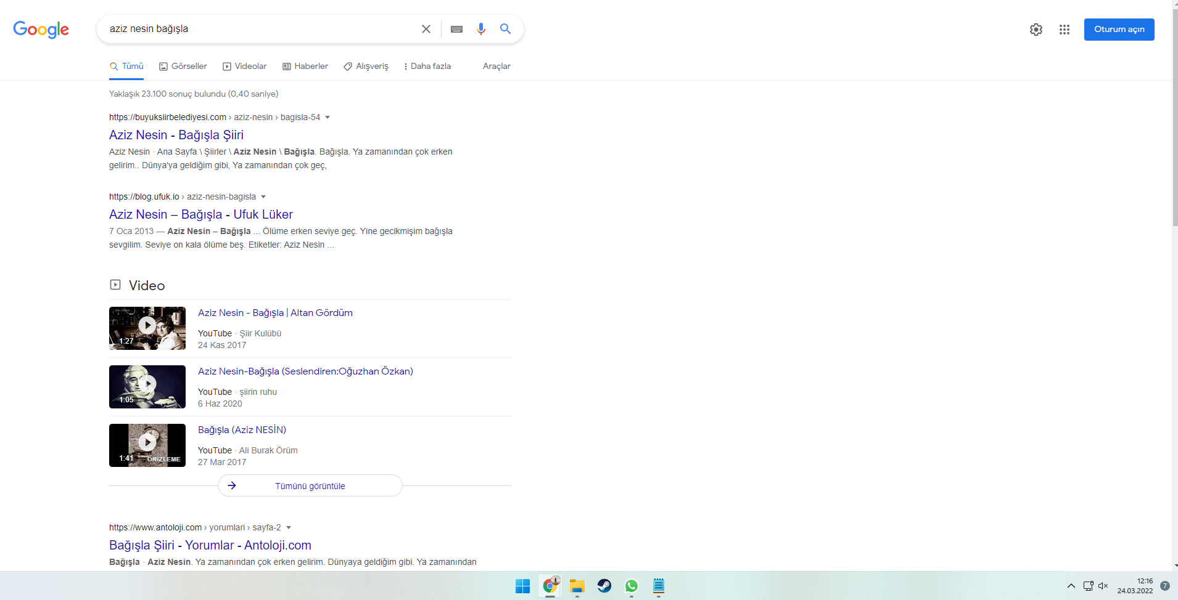The image size is (1178, 600).
Task: Click the www.antoloji.com URL breadcrumb
Action: click(195, 527)
